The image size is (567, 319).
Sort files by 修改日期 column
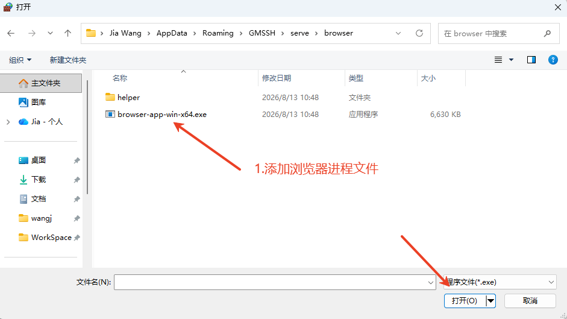[277, 78]
